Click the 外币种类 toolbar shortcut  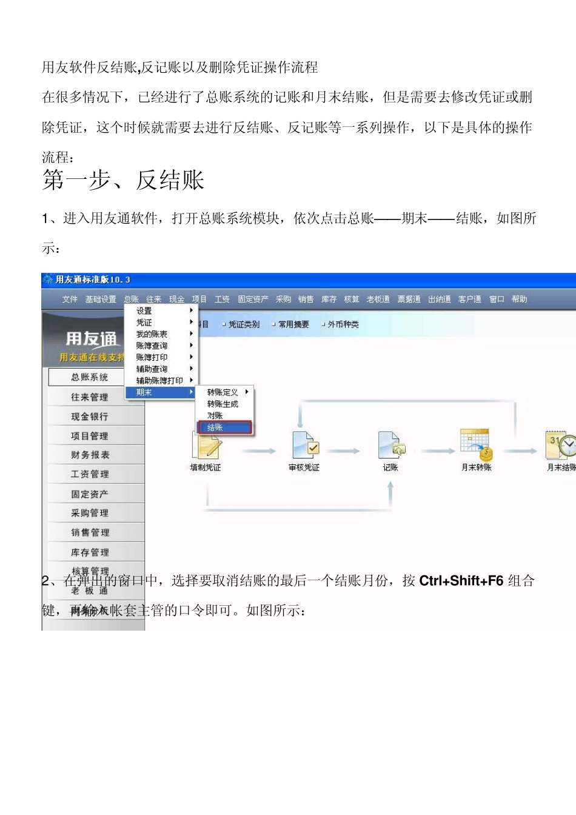pyautogui.click(x=340, y=324)
